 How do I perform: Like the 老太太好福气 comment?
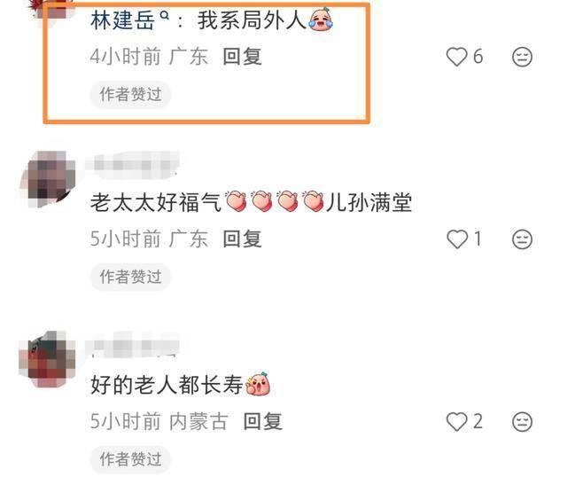pyautogui.click(x=457, y=239)
